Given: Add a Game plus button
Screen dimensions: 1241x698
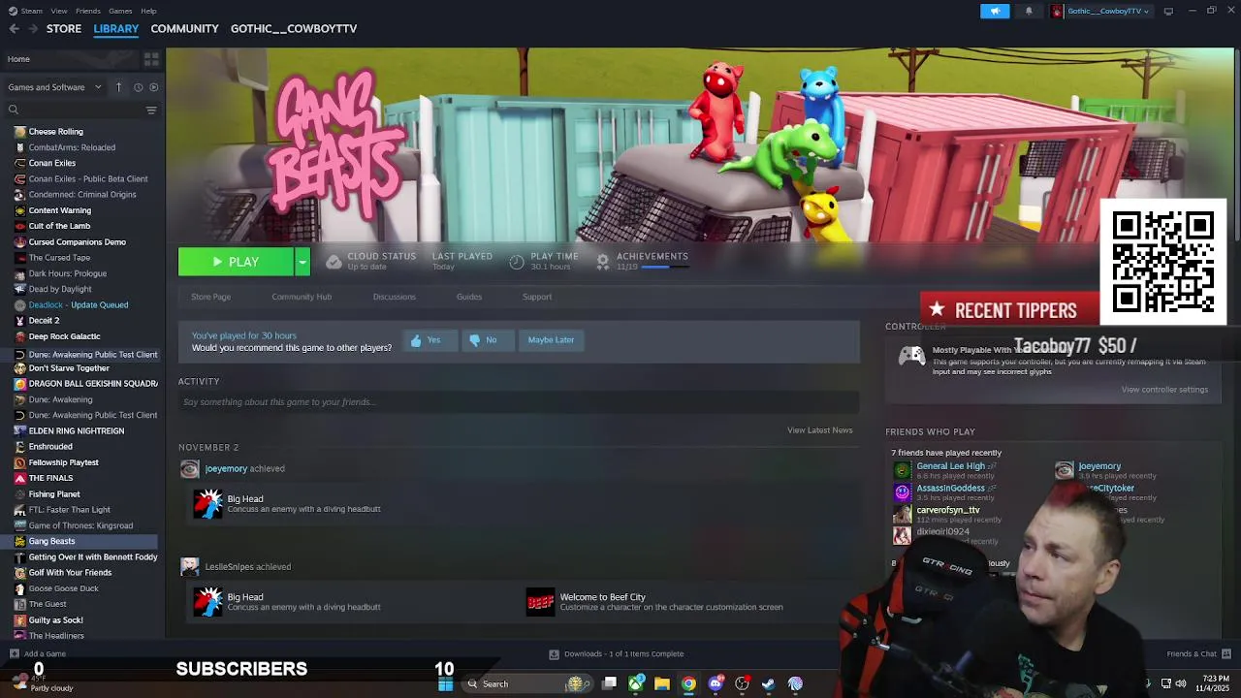Looking at the screenshot, I should click(14, 653).
